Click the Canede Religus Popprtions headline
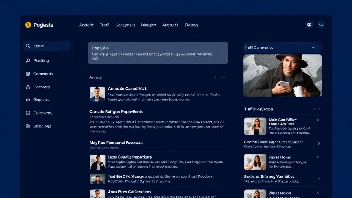The width and height of the screenshot is (352, 198). (x=116, y=111)
